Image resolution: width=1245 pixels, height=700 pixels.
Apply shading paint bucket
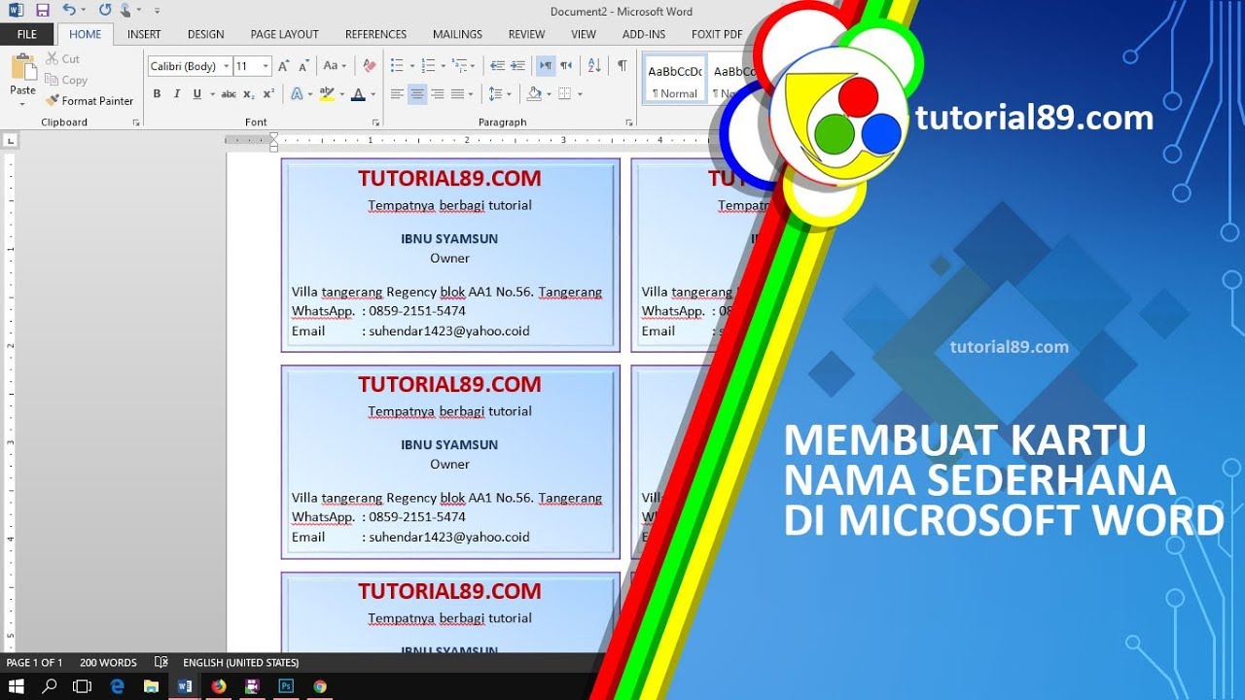pyautogui.click(x=533, y=94)
